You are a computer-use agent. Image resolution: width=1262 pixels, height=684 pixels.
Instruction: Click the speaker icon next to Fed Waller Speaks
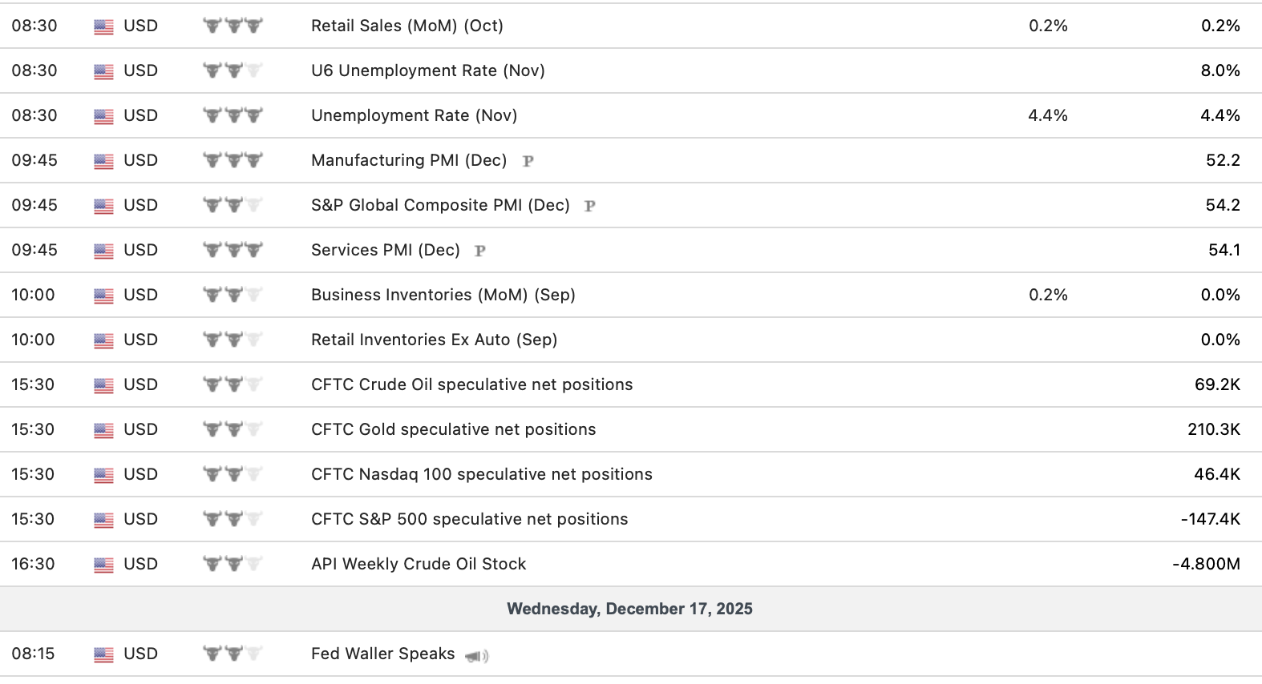477,656
